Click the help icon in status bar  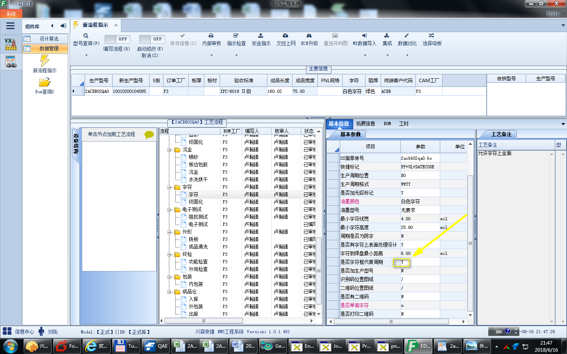[x=508, y=331]
